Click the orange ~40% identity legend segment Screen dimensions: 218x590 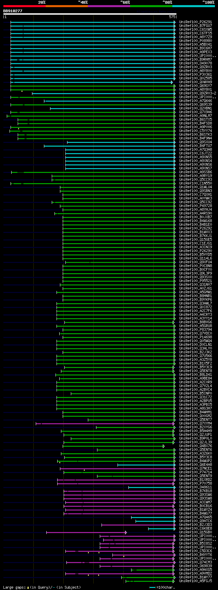point(66,6)
